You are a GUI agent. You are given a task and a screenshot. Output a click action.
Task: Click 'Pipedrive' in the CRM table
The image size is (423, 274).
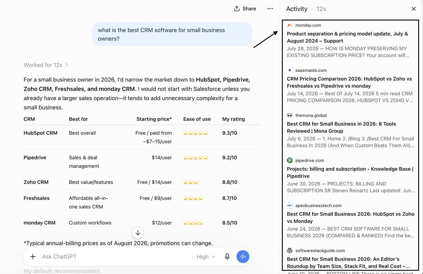coord(35,158)
